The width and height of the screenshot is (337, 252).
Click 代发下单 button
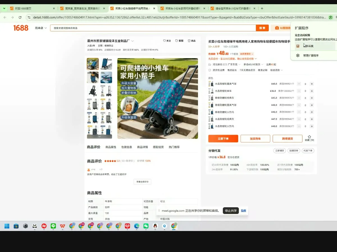(308, 151)
